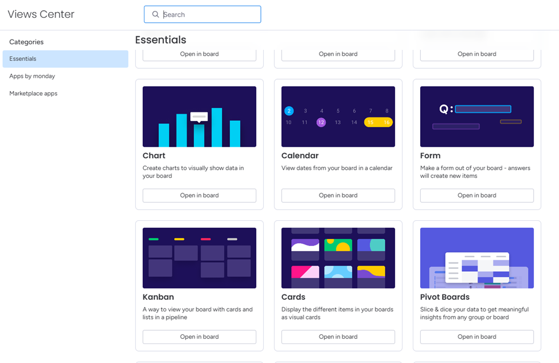Click 'Make a form out of your board' description
Image resolution: width=559 pixels, height=363 pixels.
[x=475, y=172]
